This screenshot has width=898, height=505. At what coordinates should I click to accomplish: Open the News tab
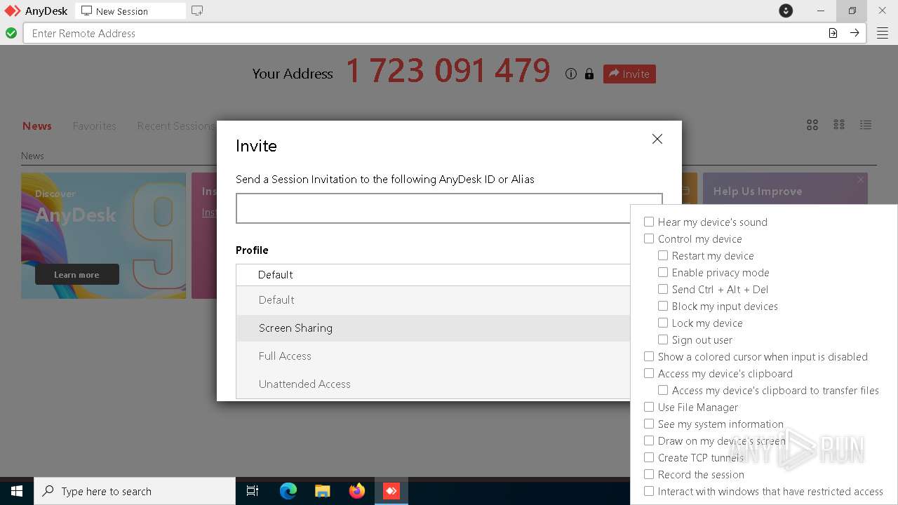37,126
